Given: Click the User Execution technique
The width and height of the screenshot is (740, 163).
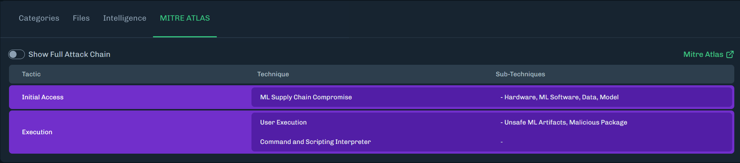Looking at the screenshot, I should (x=283, y=122).
